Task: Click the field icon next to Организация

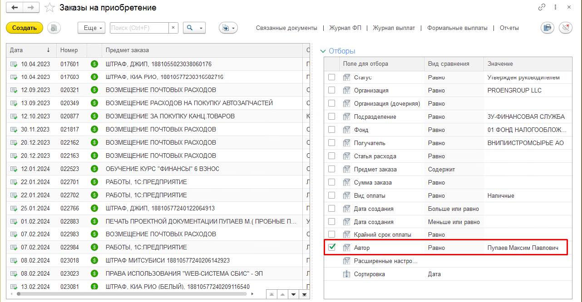Action: click(x=347, y=90)
